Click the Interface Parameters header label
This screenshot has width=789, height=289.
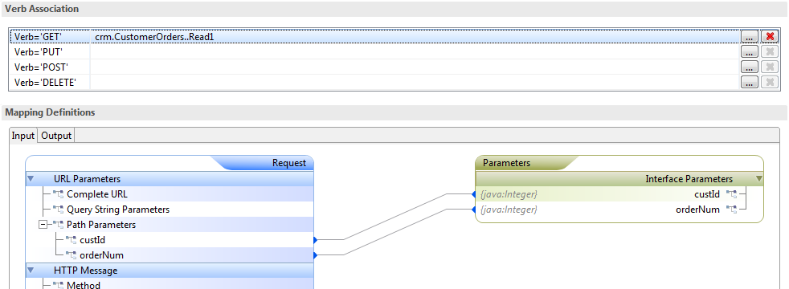tap(689, 179)
